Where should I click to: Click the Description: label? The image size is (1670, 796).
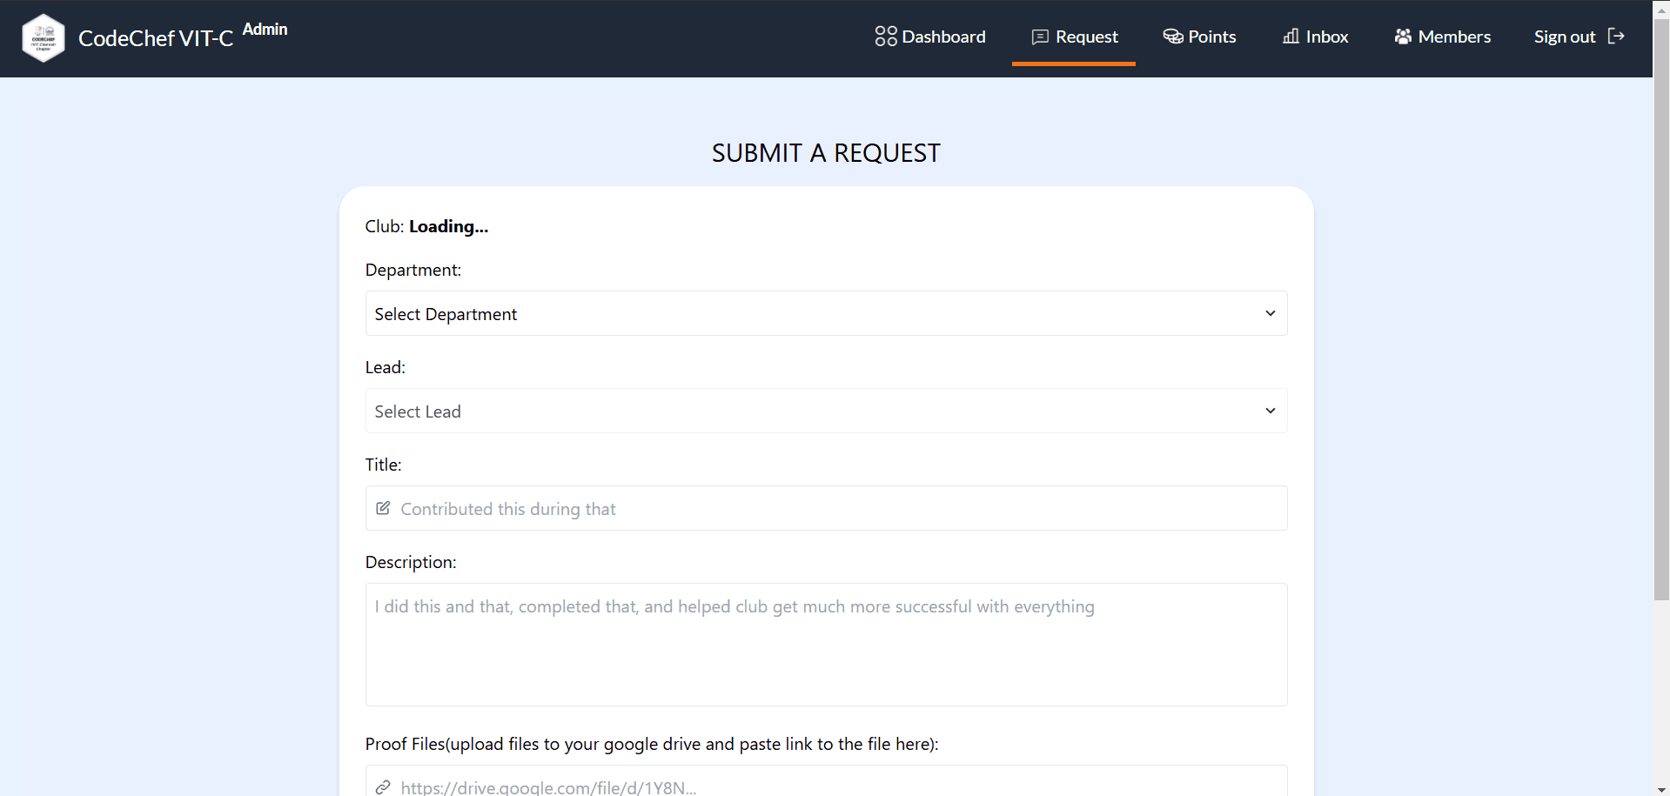coord(411,562)
